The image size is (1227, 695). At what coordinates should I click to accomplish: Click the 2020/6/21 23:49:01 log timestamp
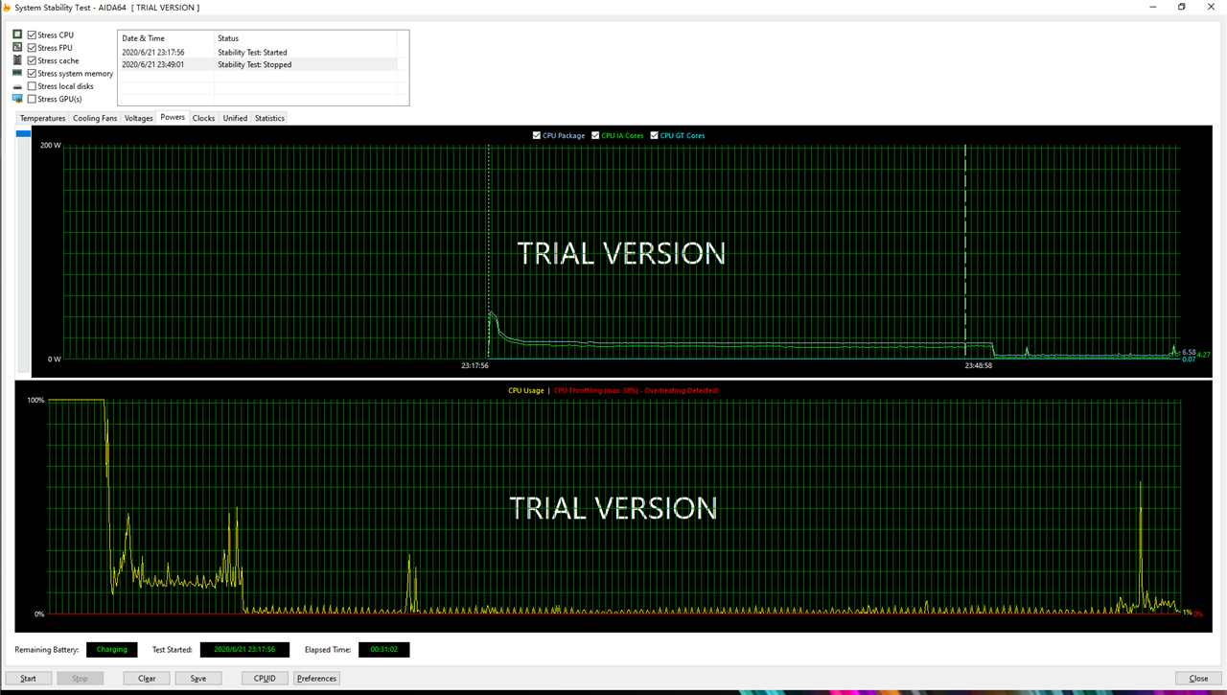pyautogui.click(x=153, y=65)
